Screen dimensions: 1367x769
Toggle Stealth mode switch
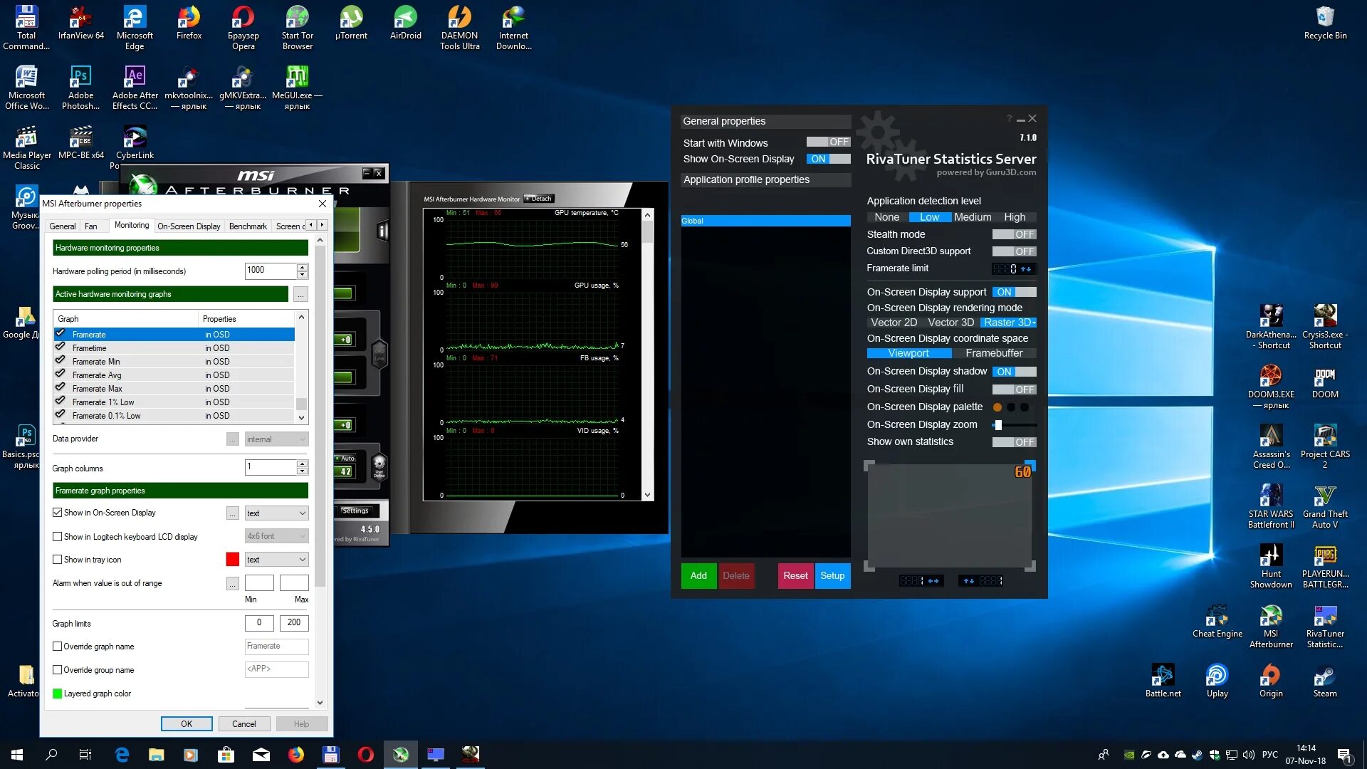coord(1014,234)
